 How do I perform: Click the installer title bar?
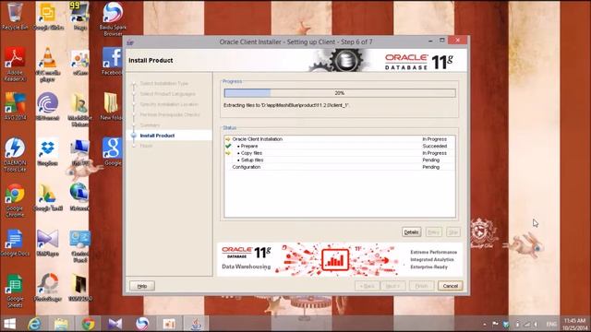pos(295,41)
